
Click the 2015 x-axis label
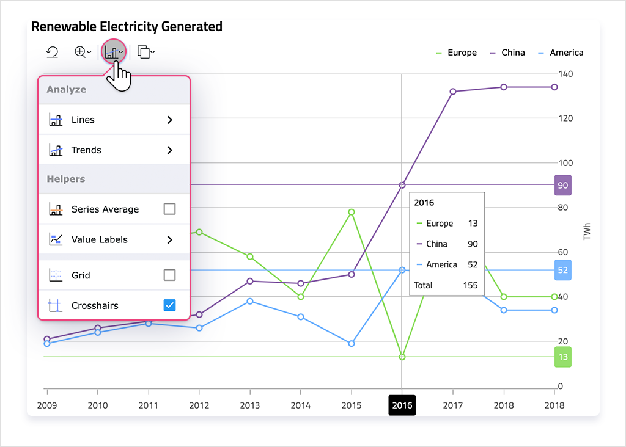coord(352,405)
